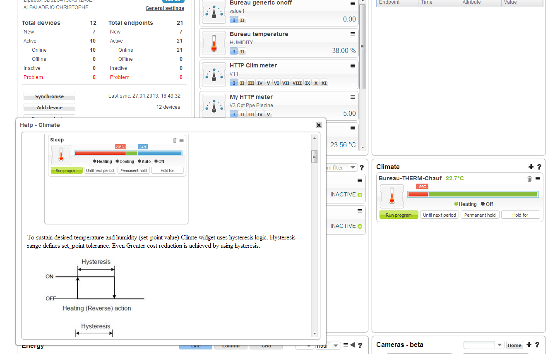Open the filter dropdown arrow
555x354 pixels.
353,167
